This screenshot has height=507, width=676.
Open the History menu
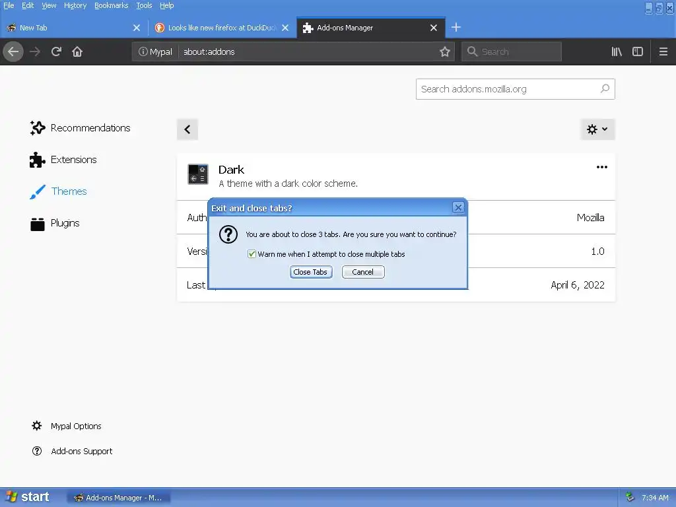(x=75, y=5)
